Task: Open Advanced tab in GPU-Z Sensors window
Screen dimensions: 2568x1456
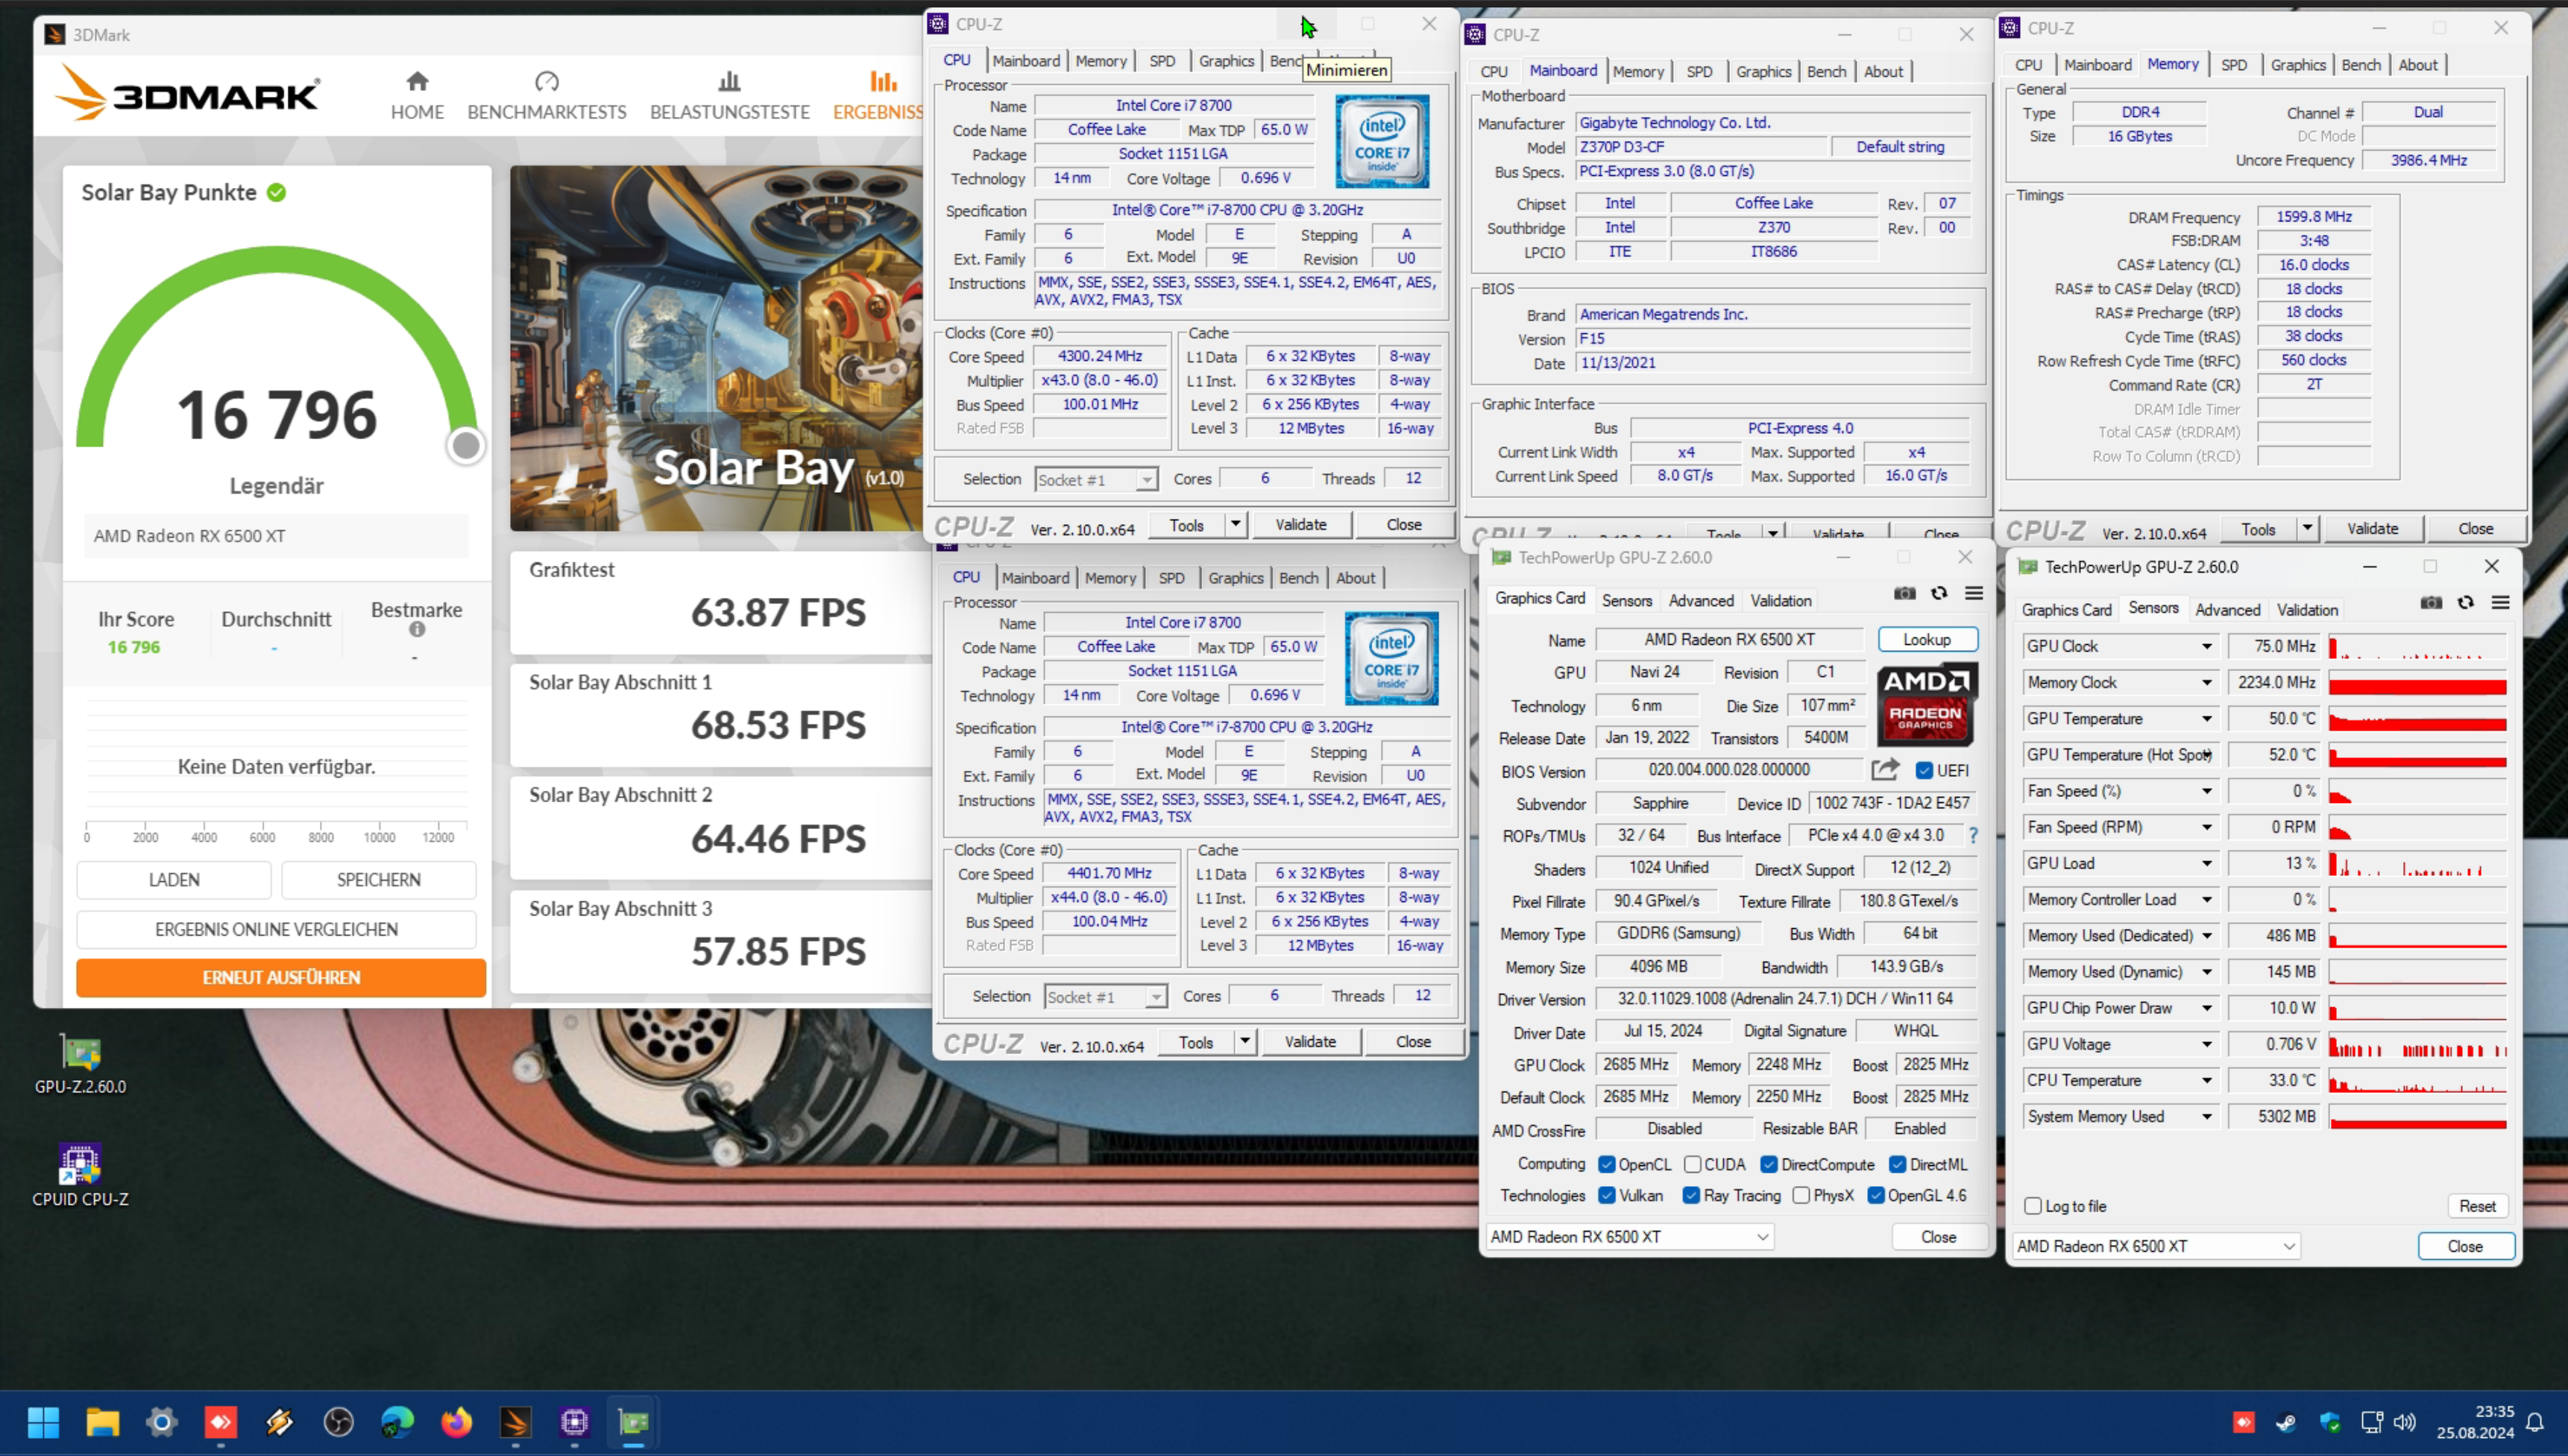Action: point(2227,609)
